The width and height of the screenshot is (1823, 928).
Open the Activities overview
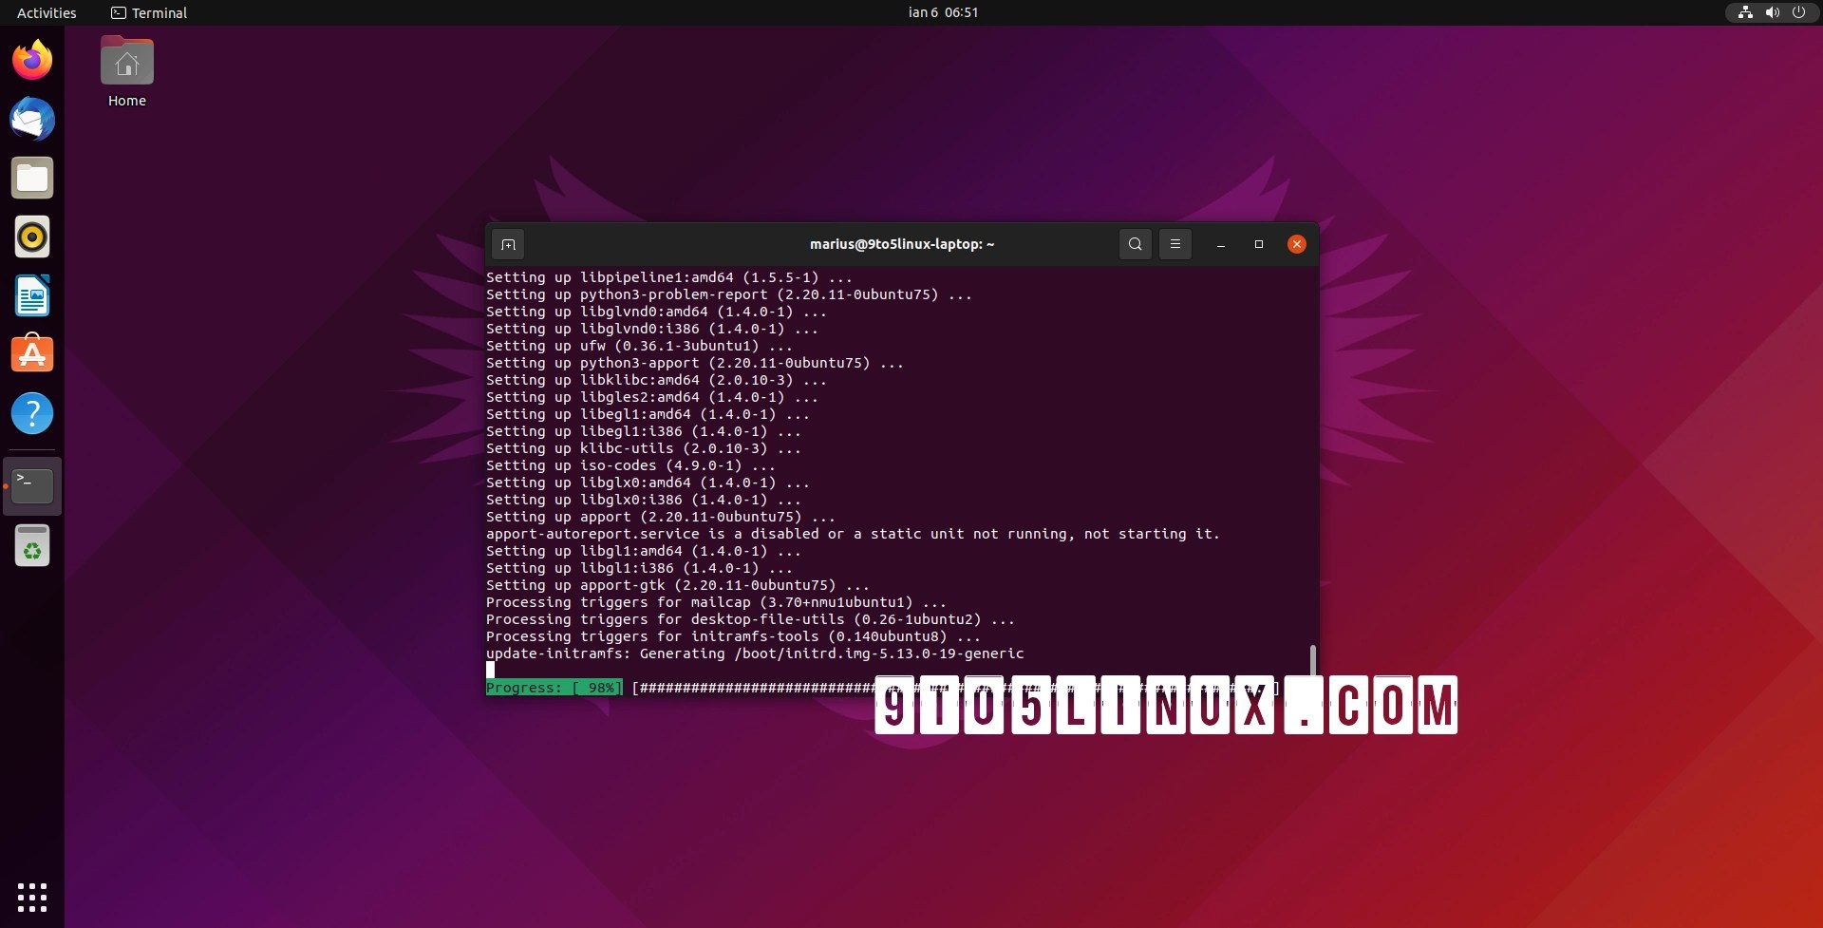[47, 13]
